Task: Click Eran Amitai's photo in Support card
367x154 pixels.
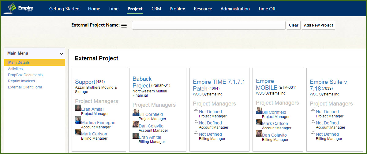Action: (x=78, y=108)
